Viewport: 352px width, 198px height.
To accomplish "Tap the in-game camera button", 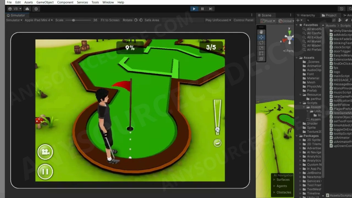I will (x=45, y=152).
